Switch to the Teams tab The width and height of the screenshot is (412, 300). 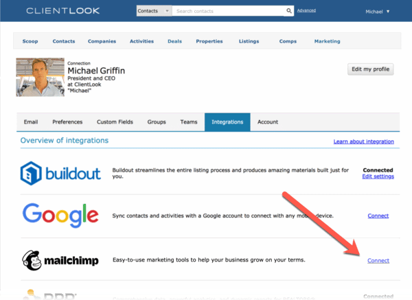(x=189, y=122)
